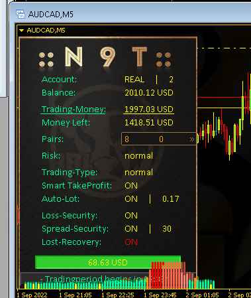Click the Trading-Type value normal
Viewport: 251px width, 298px height.
click(138, 173)
